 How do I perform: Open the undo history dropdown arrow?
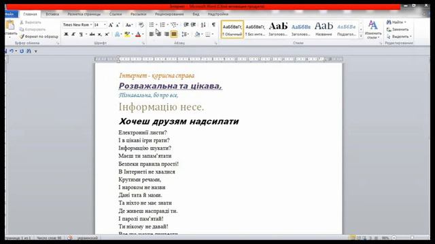coord(16,52)
